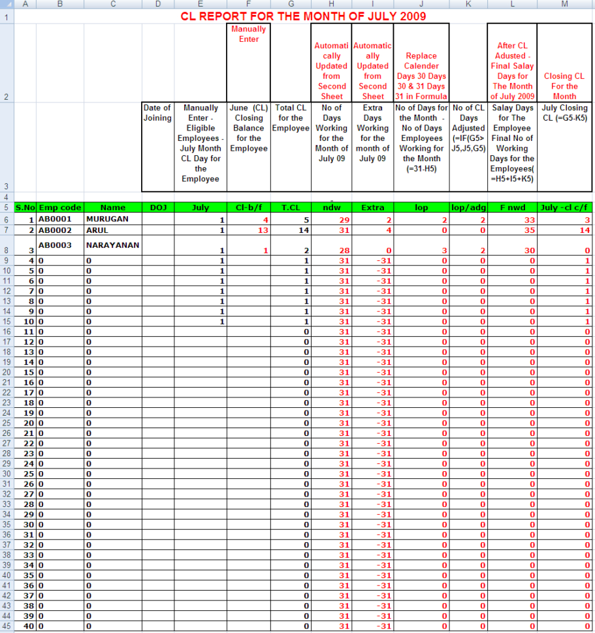Select column M by clicking its header

click(564, 3)
